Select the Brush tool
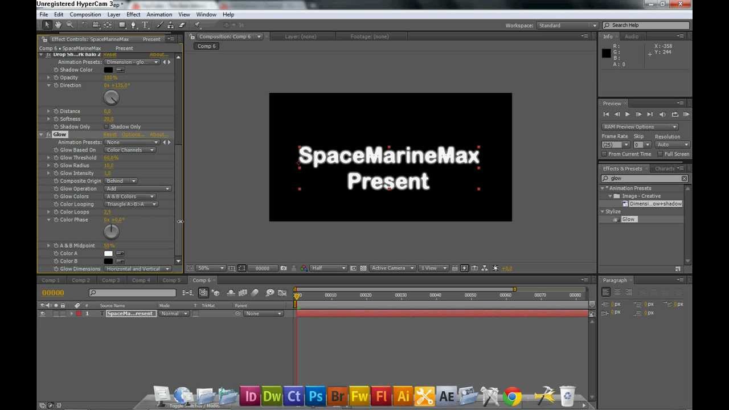 tap(159, 25)
